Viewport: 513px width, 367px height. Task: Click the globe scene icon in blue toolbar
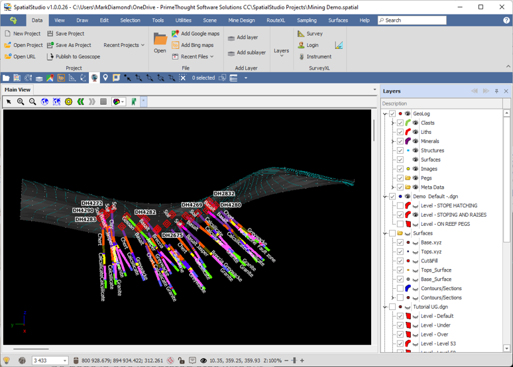(94, 78)
